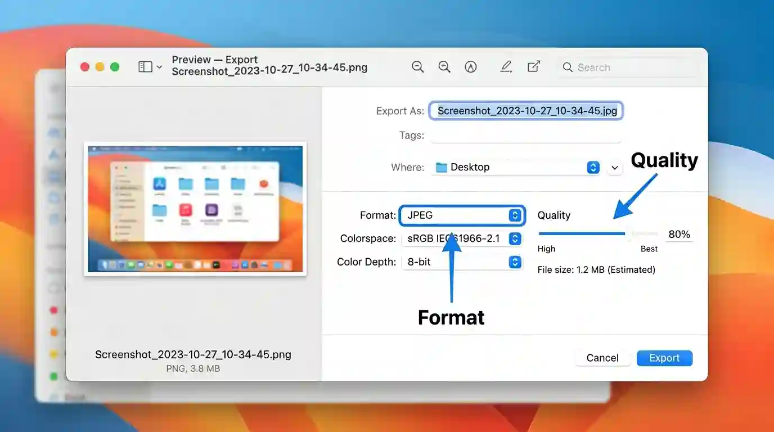Click the share/rotate square-arrow icon

click(533, 66)
